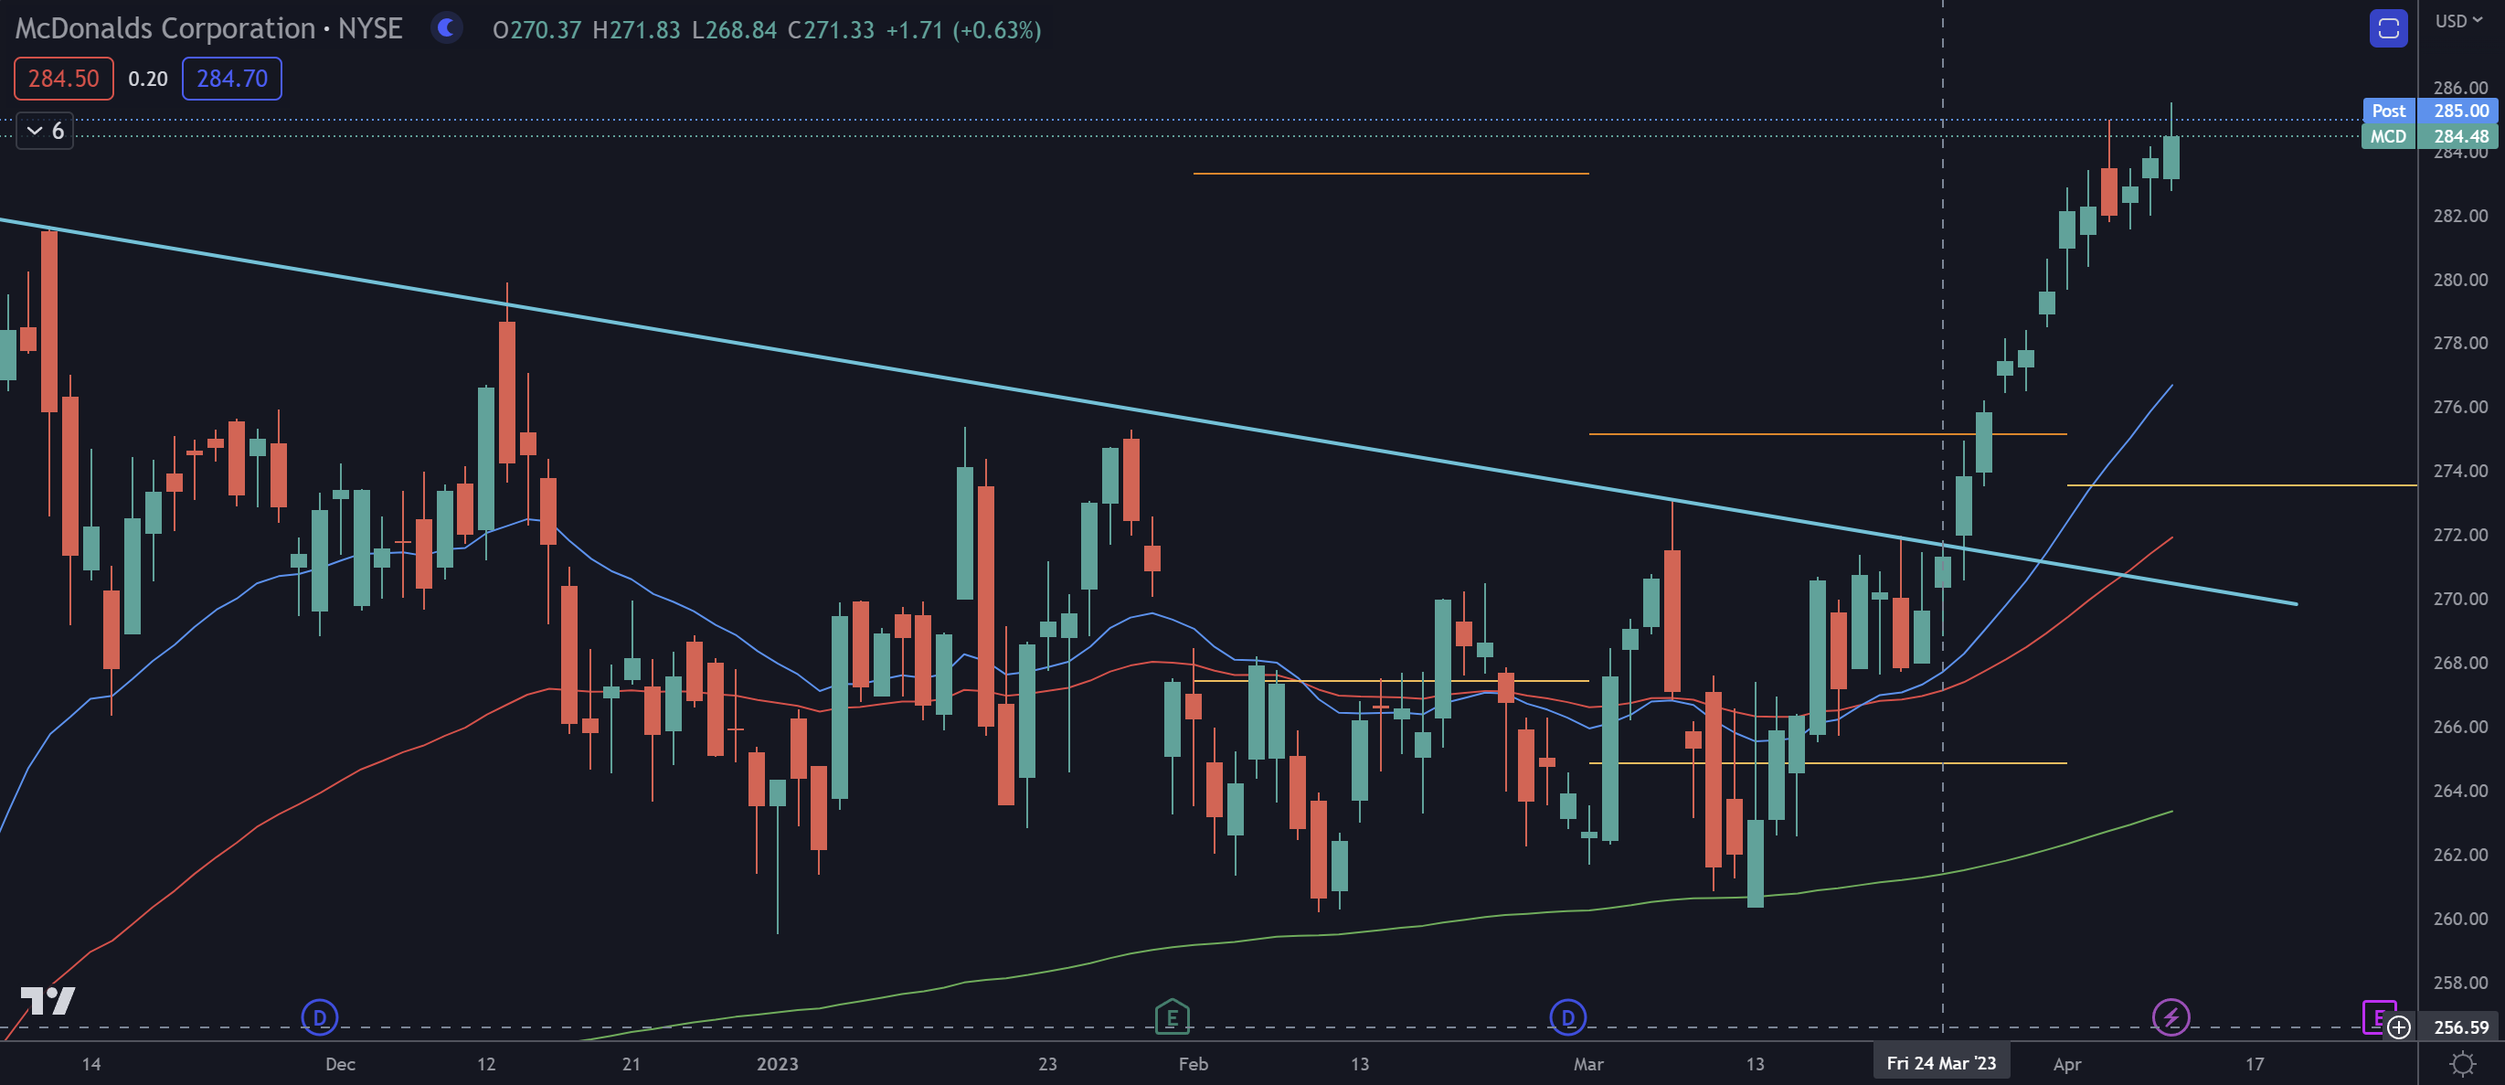Click the 268.00 price scale label

coord(2460,662)
